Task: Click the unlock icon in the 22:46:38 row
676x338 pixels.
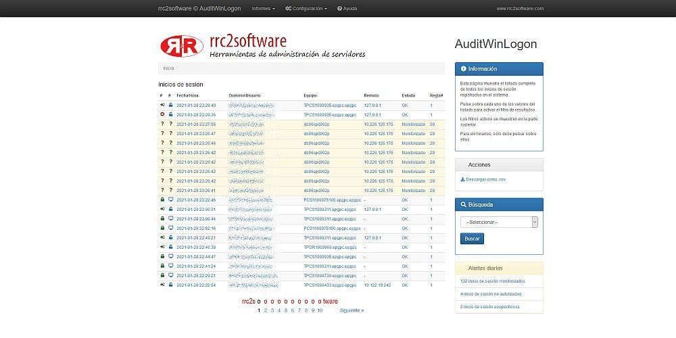Action: [171, 247]
